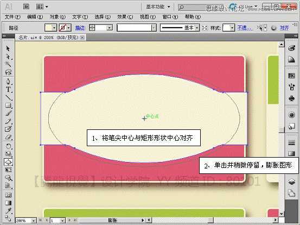This screenshot has height=225, width=300.
Task: Open the 窗口 (Window) menu
Action: 170,17
